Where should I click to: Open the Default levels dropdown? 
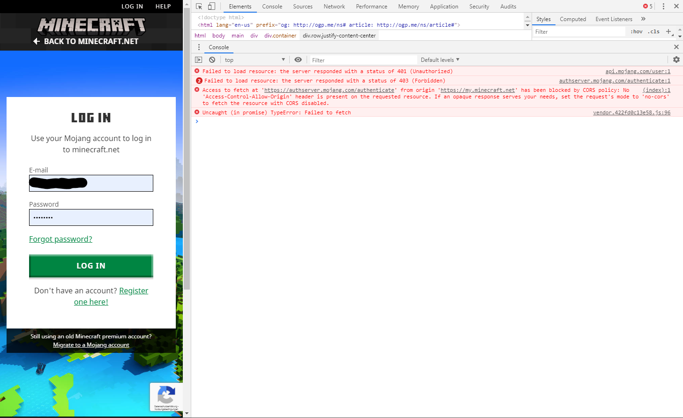tap(440, 60)
